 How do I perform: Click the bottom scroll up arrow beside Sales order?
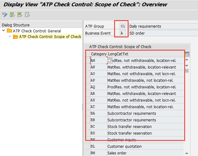click(x=187, y=153)
